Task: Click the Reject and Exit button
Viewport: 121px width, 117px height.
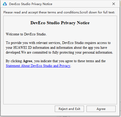Action: [69, 109]
